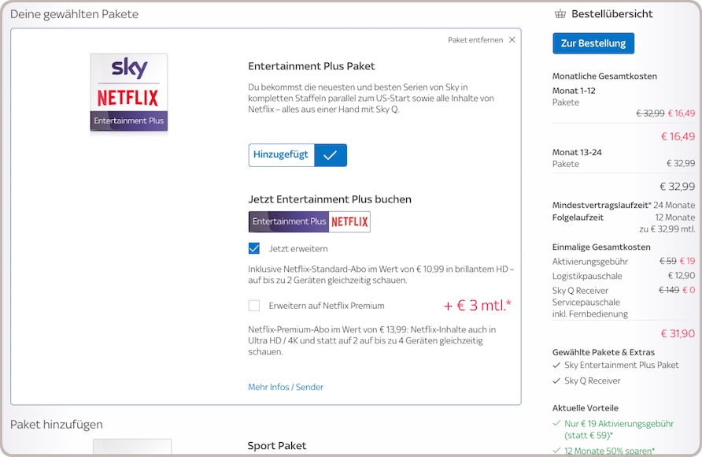Click the Monat 13-24 label
702x457 pixels.
pos(577,152)
